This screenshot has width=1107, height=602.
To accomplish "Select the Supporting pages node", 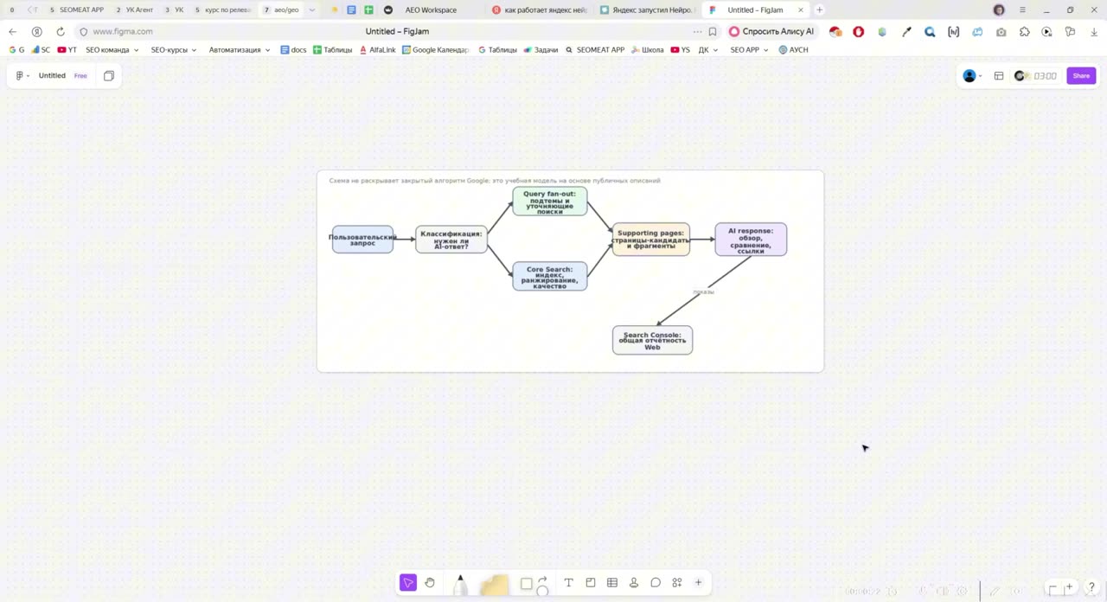I will pyautogui.click(x=651, y=240).
